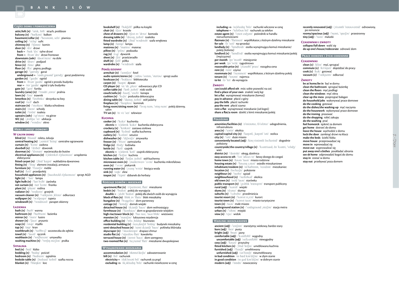Screen dimensions: 399x282
Task: Click the 'Czasowniki i zwroty' subheading
Action: point(316,42)
